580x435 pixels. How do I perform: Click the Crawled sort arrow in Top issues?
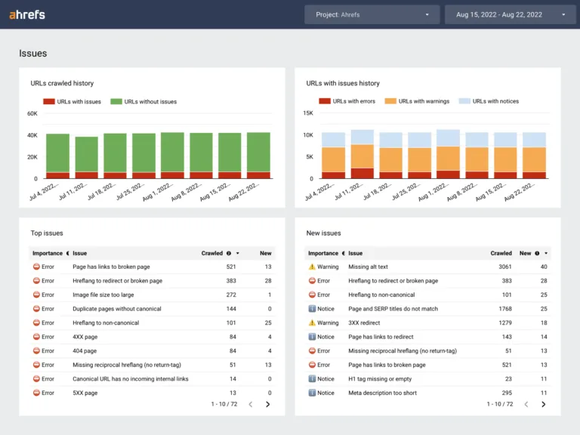tap(237, 254)
